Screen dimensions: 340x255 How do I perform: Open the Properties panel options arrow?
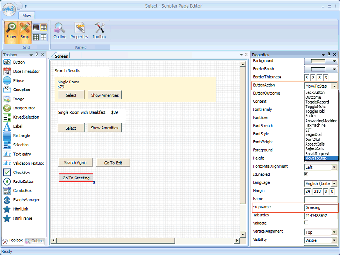click(323, 55)
